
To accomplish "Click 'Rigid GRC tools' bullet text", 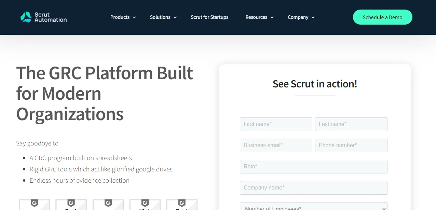I will click(101, 169).
